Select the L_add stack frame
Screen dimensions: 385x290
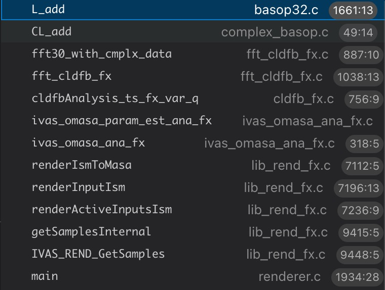pyautogui.click(x=48, y=10)
